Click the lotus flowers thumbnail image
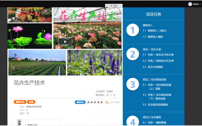The image size is (202, 126). 30,36
